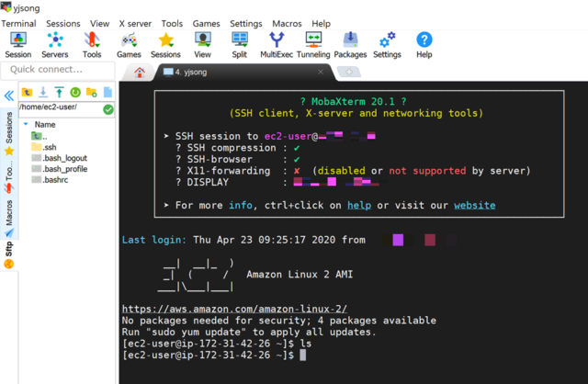Open the Games toolbar icon
This screenshot has height=384, width=588.
(129, 45)
